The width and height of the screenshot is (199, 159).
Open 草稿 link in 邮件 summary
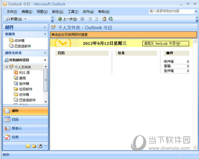[167, 66]
